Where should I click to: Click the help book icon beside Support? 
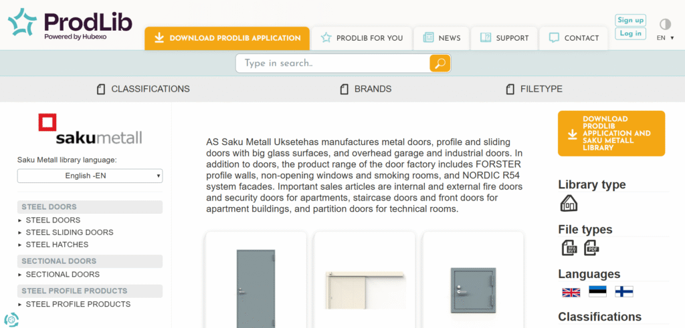pyautogui.click(x=486, y=37)
